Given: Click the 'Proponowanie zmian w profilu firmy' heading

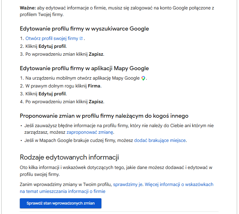Looking at the screenshot, I should (104, 116).
